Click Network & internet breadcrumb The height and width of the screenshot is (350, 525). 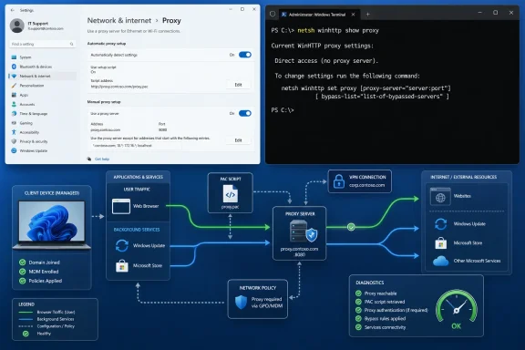(x=119, y=20)
